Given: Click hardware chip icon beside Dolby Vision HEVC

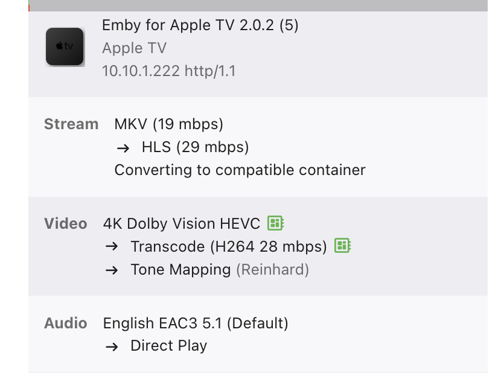Looking at the screenshot, I should tap(275, 223).
